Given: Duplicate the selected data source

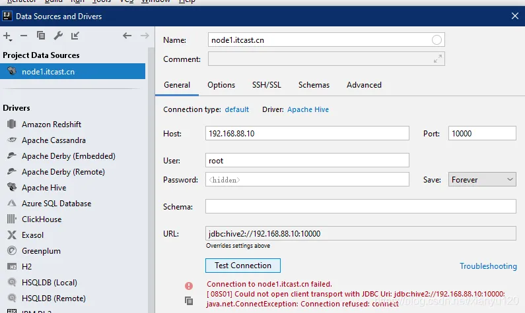Looking at the screenshot, I should (x=41, y=36).
